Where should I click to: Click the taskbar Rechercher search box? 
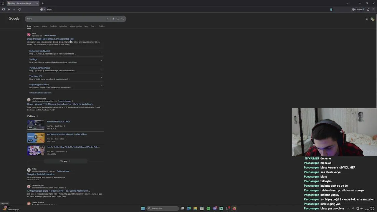tap(163, 208)
